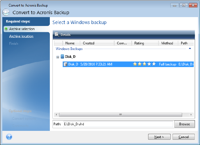This screenshot has width=200, height=145.
Task: Click the E:\Disk_D path cell in row
Action: (186, 64)
